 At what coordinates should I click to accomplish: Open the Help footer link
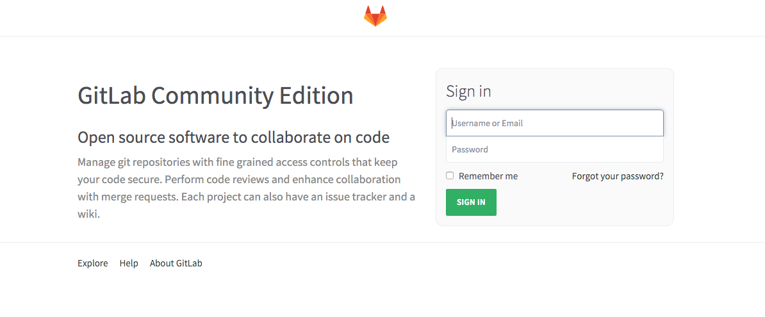[129, 263]
